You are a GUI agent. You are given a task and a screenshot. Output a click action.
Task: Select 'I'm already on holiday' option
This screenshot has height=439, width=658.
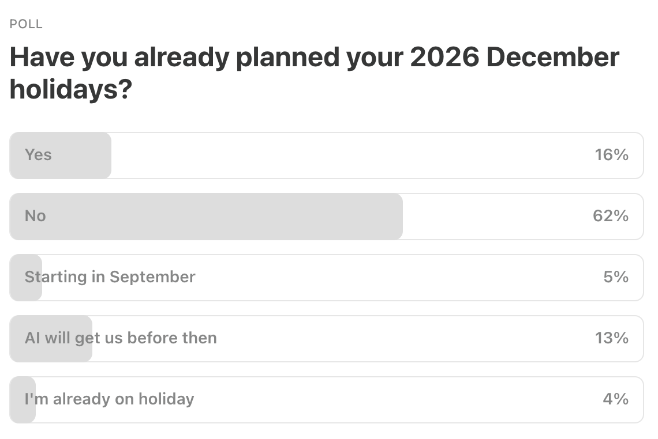(327, 400)
